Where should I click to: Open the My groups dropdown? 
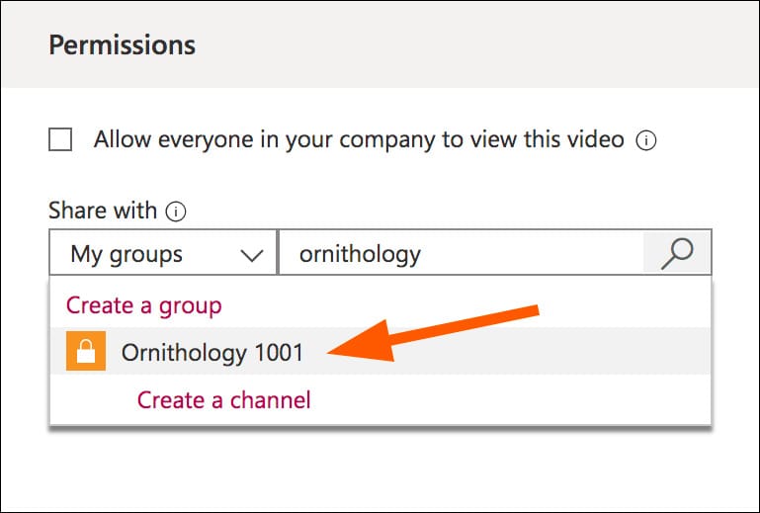pyautogui.click(x=163, y=254)
